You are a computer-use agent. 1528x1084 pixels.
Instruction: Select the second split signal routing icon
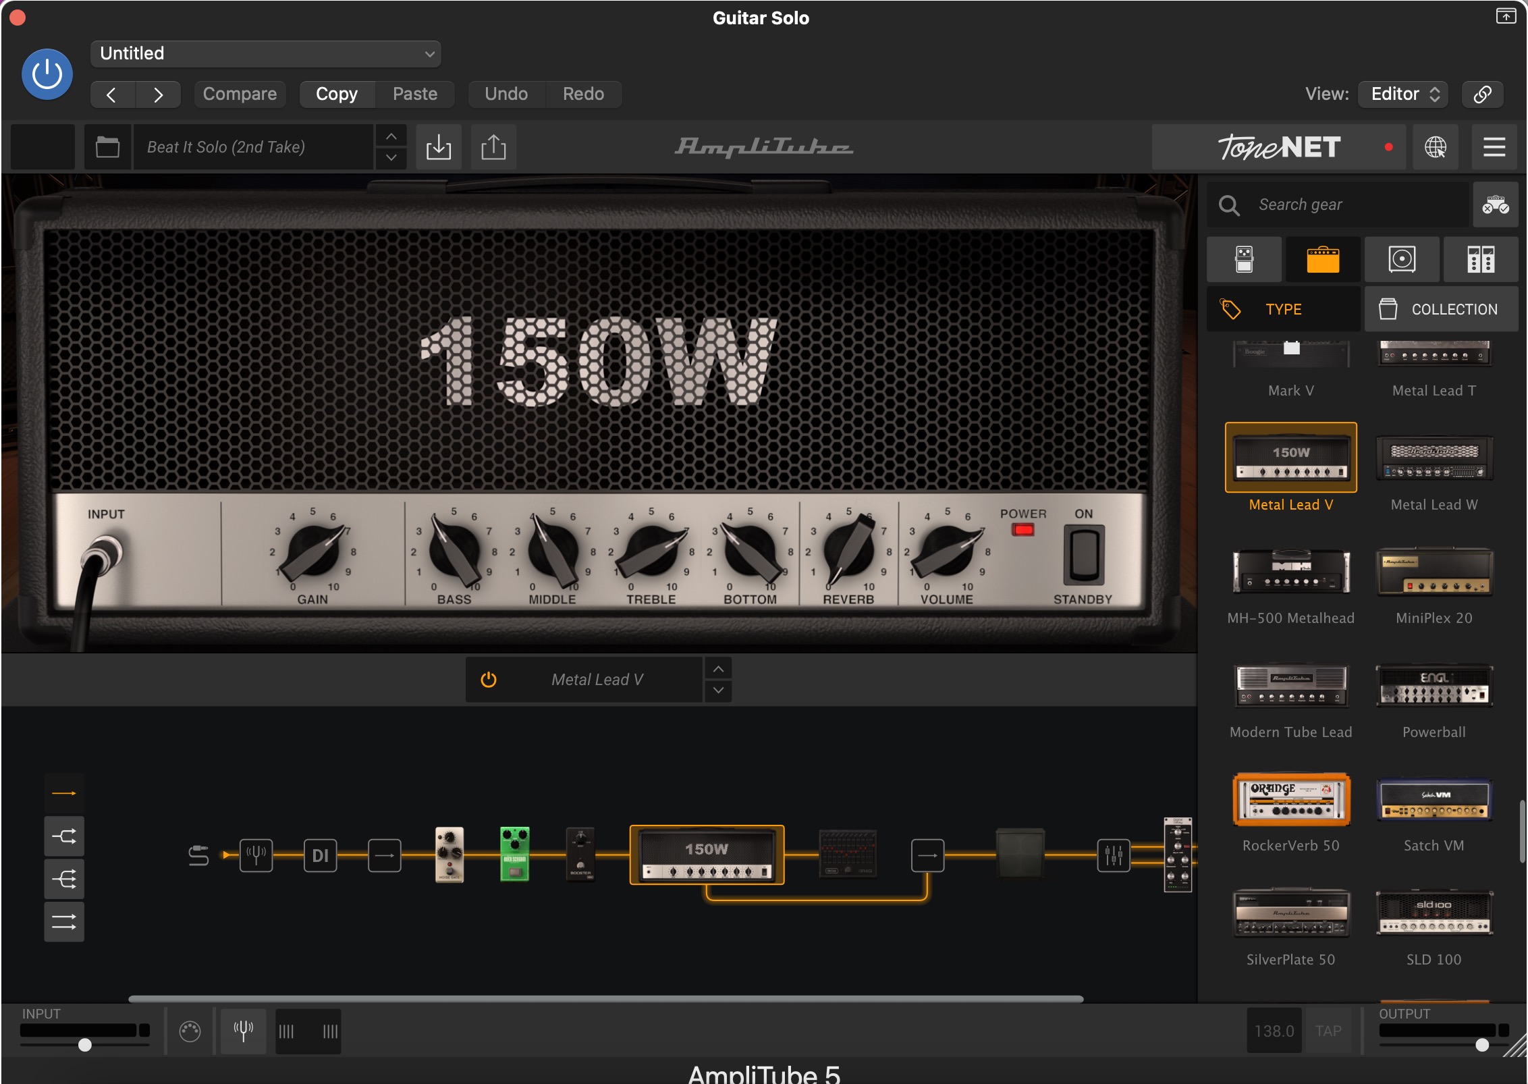click(64, 837)
